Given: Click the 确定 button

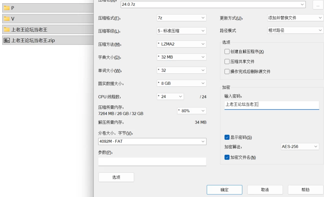Looking at the screenshot, I should click(225, 190).
